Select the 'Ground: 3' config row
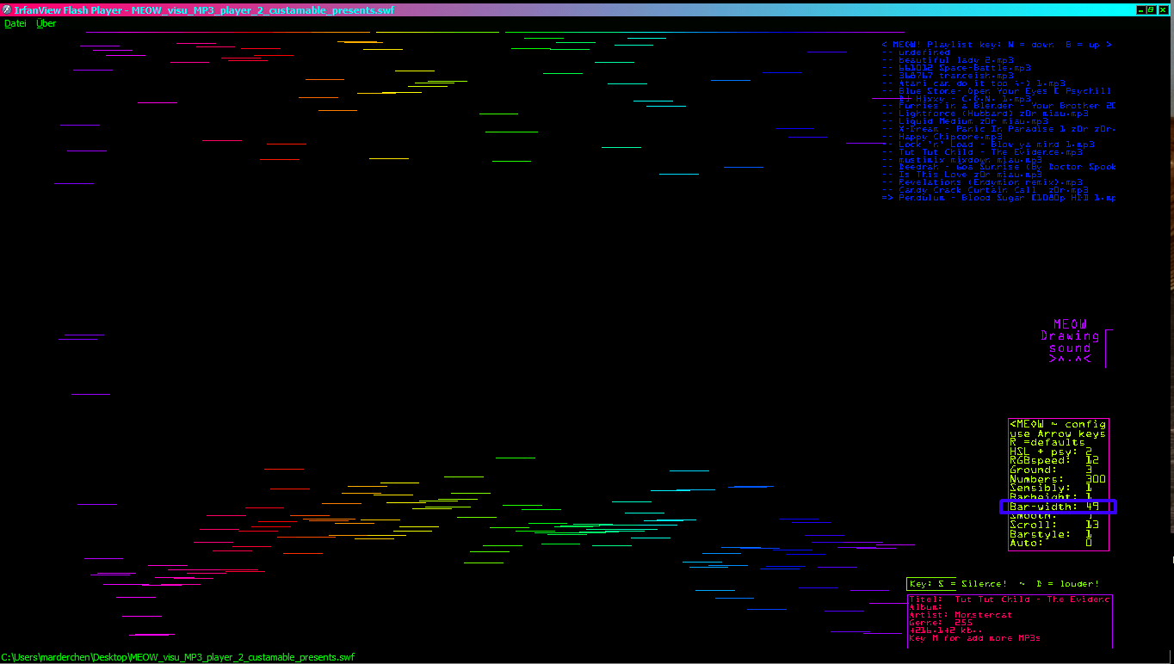 (1051, 470)
